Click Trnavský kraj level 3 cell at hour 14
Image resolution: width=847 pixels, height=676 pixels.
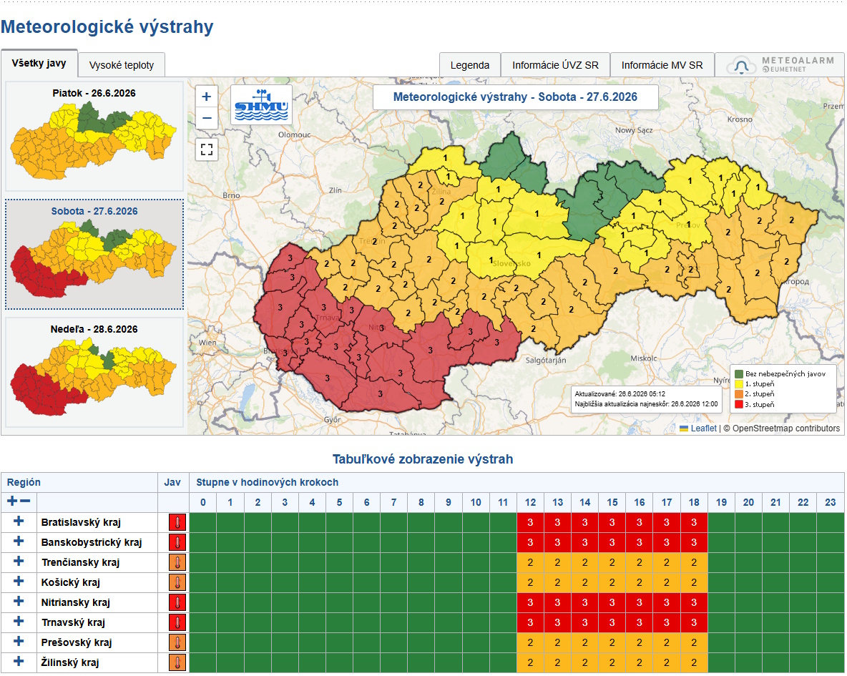(x=585, y=622)
